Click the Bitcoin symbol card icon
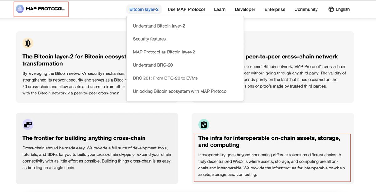Image resolution: width=376 pixels, height=192 pixels. (28, 43)
